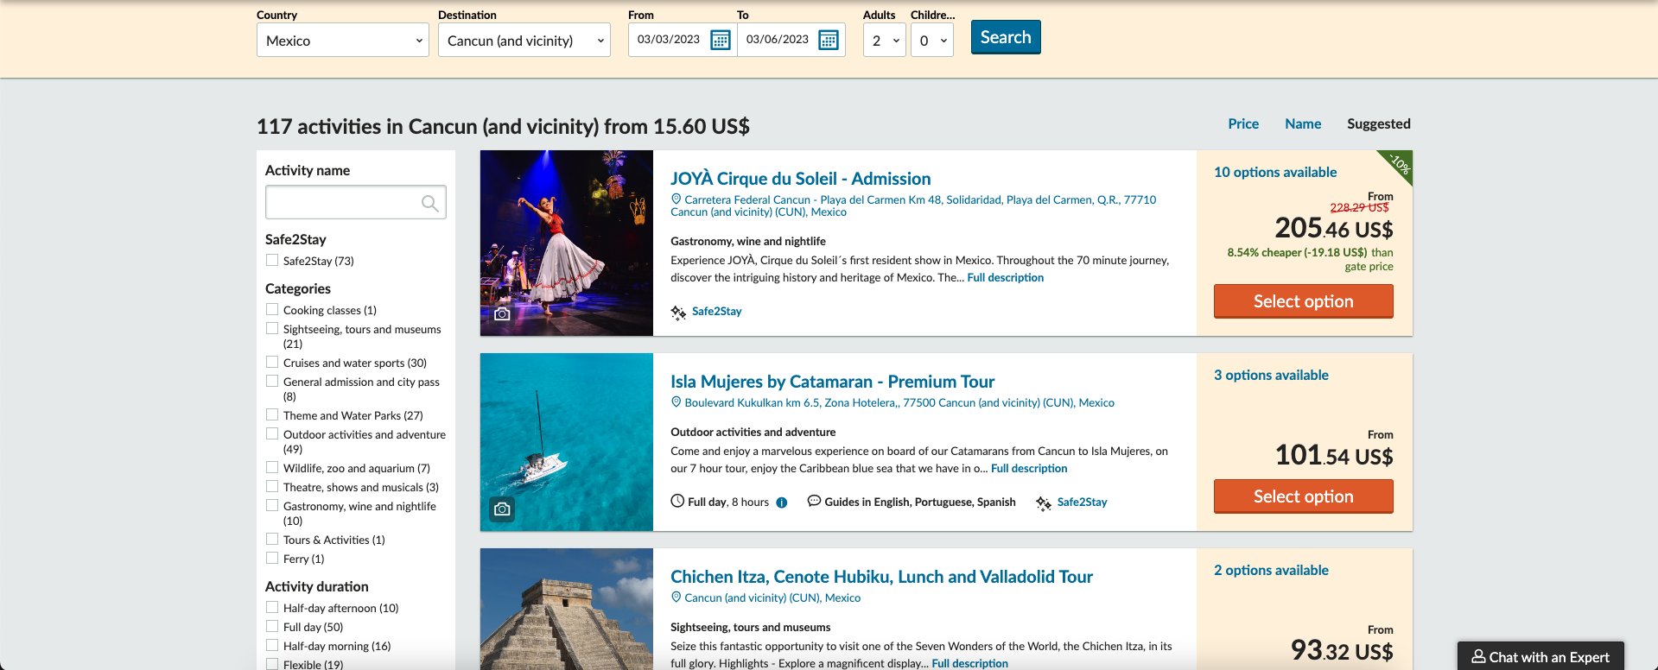Viewport: 1658px width, 670px height.
Task: Select the Ferry (1) category checkbox
Action: [x=272, y=558]
